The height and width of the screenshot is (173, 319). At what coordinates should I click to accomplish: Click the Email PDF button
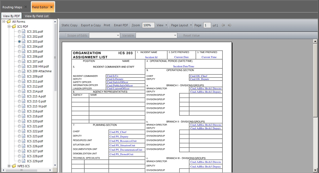121,25
